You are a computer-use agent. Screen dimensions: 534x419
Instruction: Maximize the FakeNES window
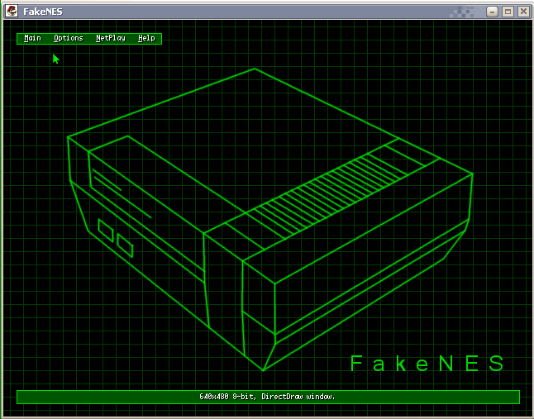[x=508, y=12]
